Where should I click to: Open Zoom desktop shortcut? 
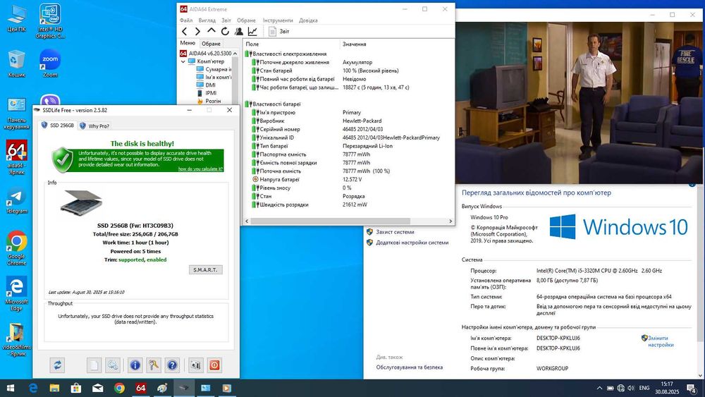[x=50, y=64]
